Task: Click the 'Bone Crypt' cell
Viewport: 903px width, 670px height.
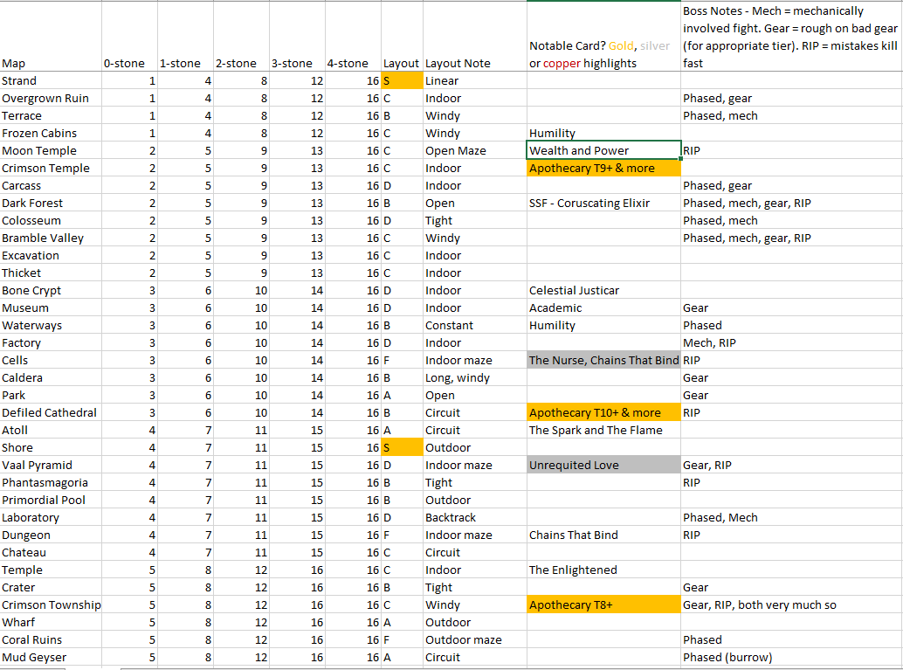Action: tap(51, 290)
